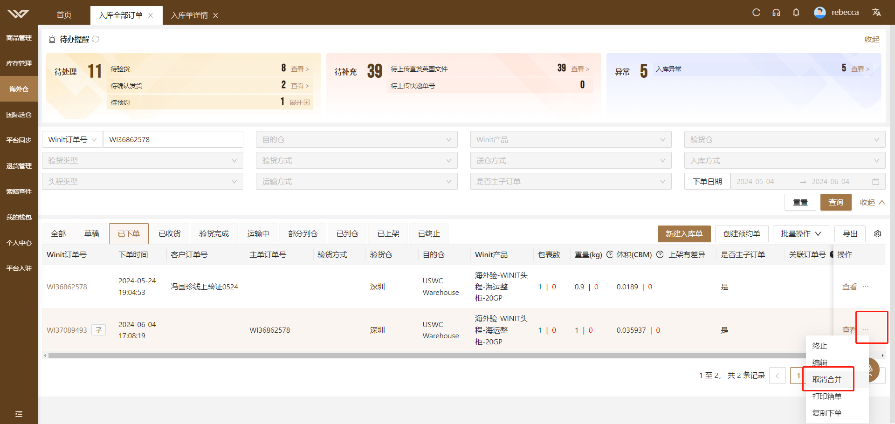
Task: Close the 入库全部订单 tab
Action: [x=151, y=15]
